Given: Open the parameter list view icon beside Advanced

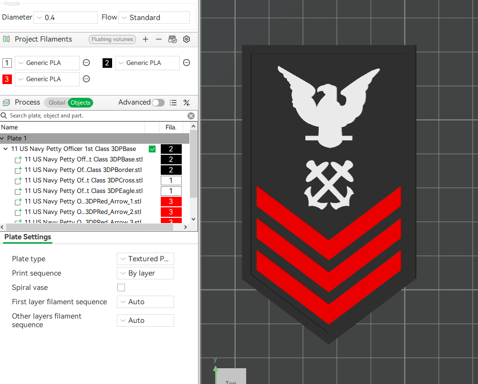Looking at the screenshot, I should click(x=173, y=102).
